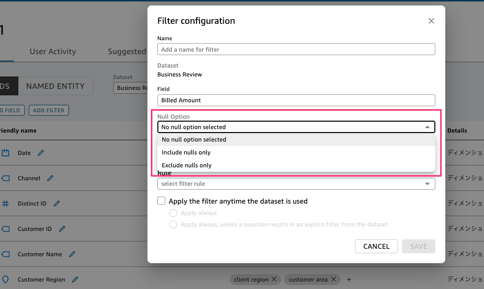The width and height of the screenshot is (484, 289).
Task: Click into the filter Name input field
Action: pos(296,49)
